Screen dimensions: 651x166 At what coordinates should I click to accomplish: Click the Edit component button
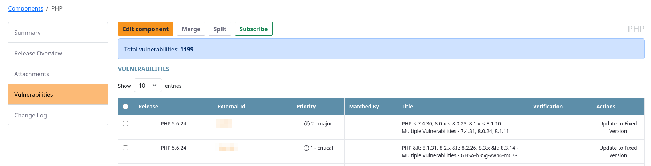point(145,29)
